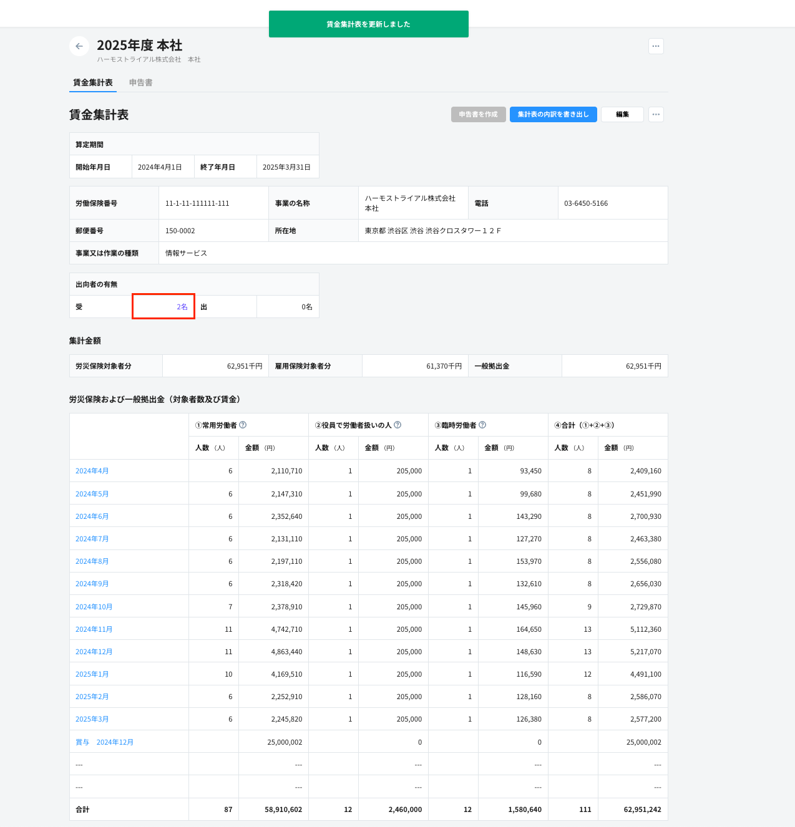Screen dimensions: 795x827
Task: Open the page-level more options menu
Action: coord(656,46)
